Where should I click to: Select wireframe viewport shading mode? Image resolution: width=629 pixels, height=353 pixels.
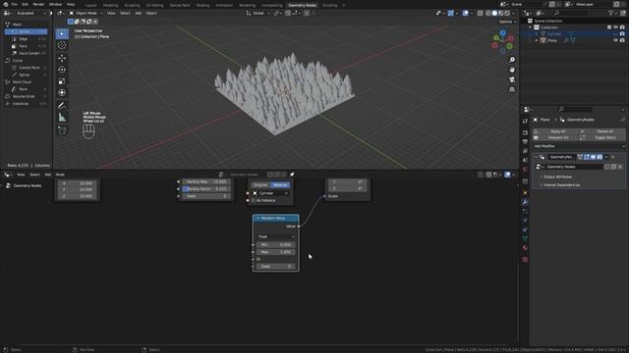pyautogui.click(x=488, y=13)
